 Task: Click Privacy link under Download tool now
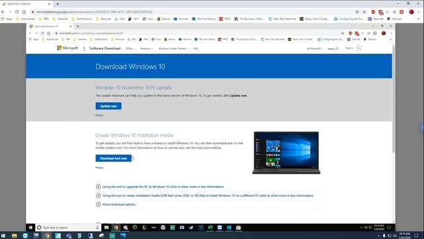coord(99,168)
